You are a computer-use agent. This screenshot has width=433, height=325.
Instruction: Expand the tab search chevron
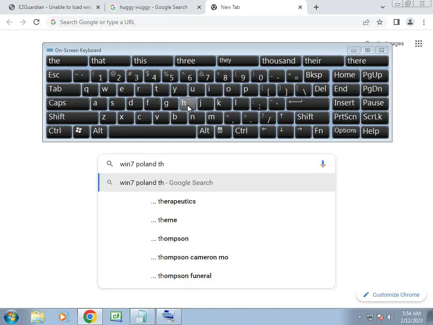(382, 7)
